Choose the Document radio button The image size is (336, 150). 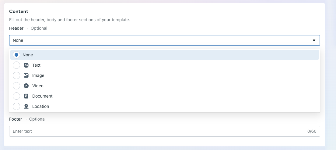[x=16, y=96]
